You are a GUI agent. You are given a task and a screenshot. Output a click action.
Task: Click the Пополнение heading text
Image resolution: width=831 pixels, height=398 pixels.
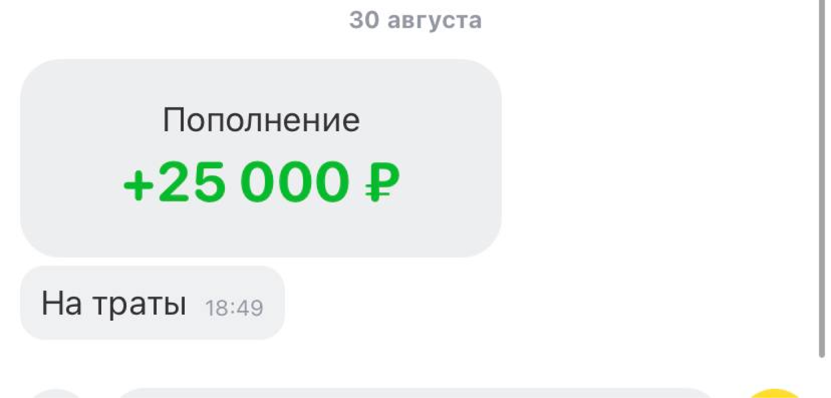click(x=261, y=121)
